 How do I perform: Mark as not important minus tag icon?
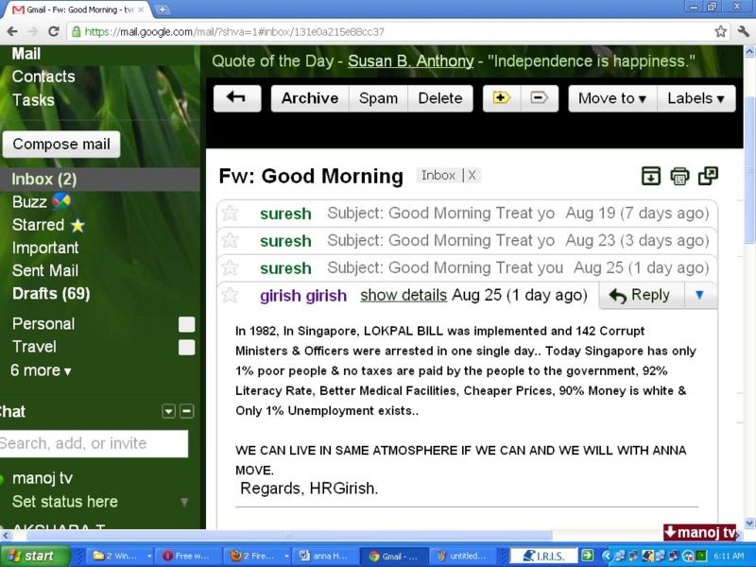[x=539, y=98]
